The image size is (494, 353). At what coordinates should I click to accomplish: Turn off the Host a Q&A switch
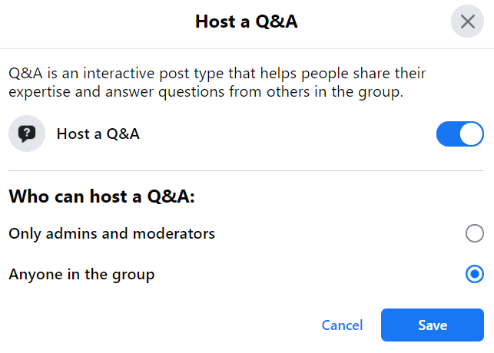459,134
